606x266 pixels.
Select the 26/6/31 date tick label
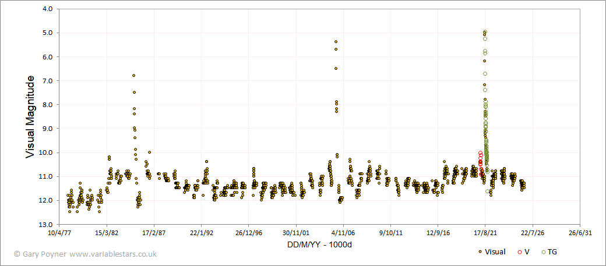(x=580, y=233)
